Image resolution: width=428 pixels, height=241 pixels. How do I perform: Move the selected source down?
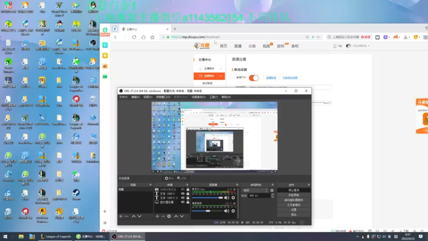(x=182, y=216)
